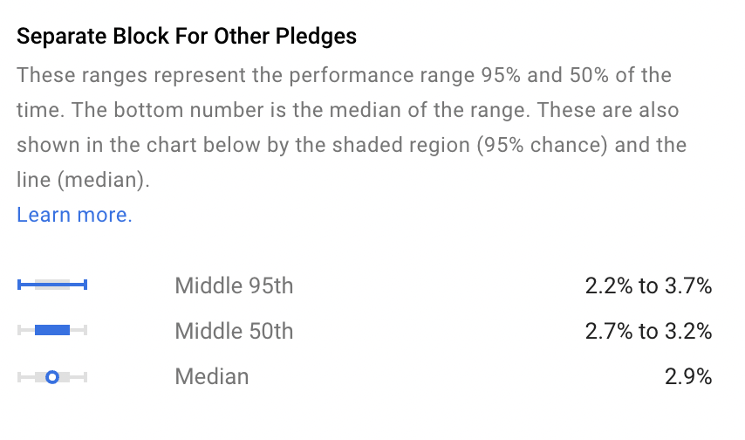Click the "Separate Block For Other Pledges" heading
Screen dimensions: 745x440
click(x=187, y=38)
